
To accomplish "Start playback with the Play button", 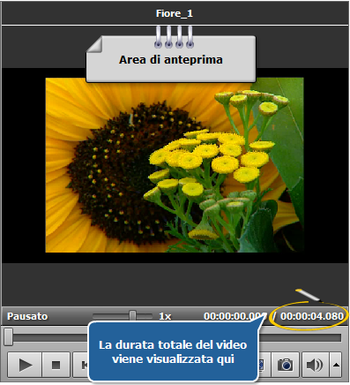I will [x=25, y=365].
